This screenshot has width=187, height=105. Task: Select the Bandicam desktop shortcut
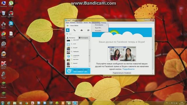tap(11, 14)
